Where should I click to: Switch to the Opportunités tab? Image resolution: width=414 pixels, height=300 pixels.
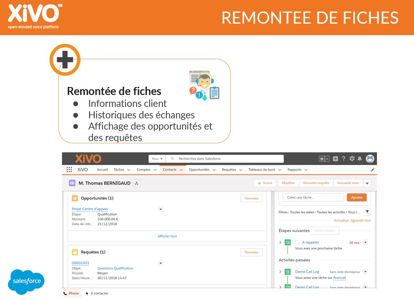click(199, 170)
